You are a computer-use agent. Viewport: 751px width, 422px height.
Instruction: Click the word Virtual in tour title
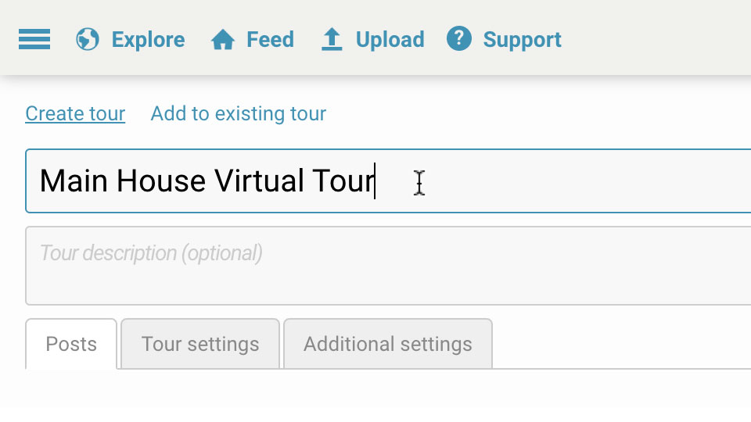coord(259,181)
